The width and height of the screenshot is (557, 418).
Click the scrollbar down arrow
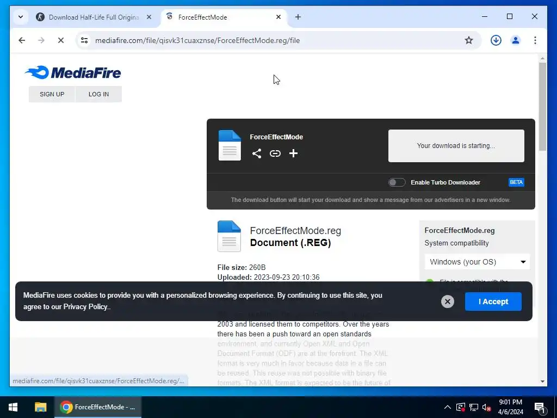coord(542,382)
